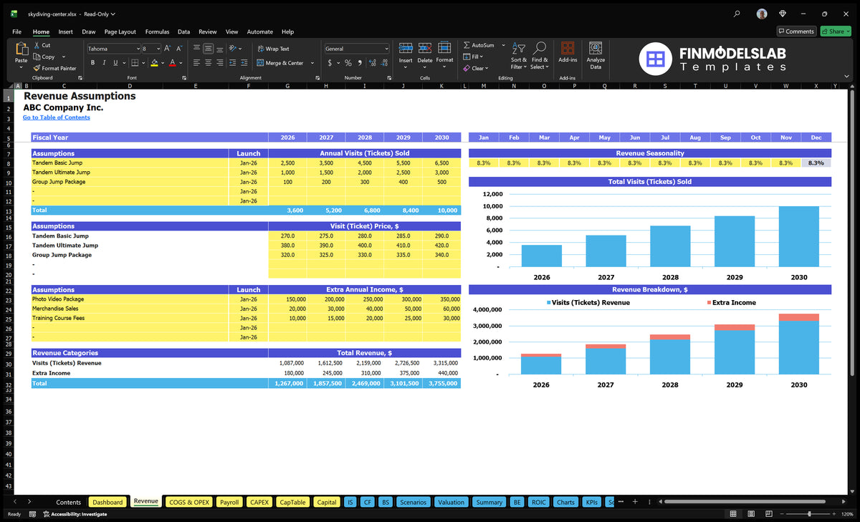Open the Formulas ribbon tab
The width and height of the screenshot is (860, 522).
click(x=157, y=32)
